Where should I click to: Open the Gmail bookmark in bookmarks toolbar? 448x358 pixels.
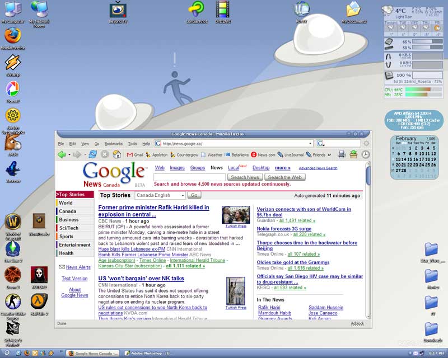135,155
